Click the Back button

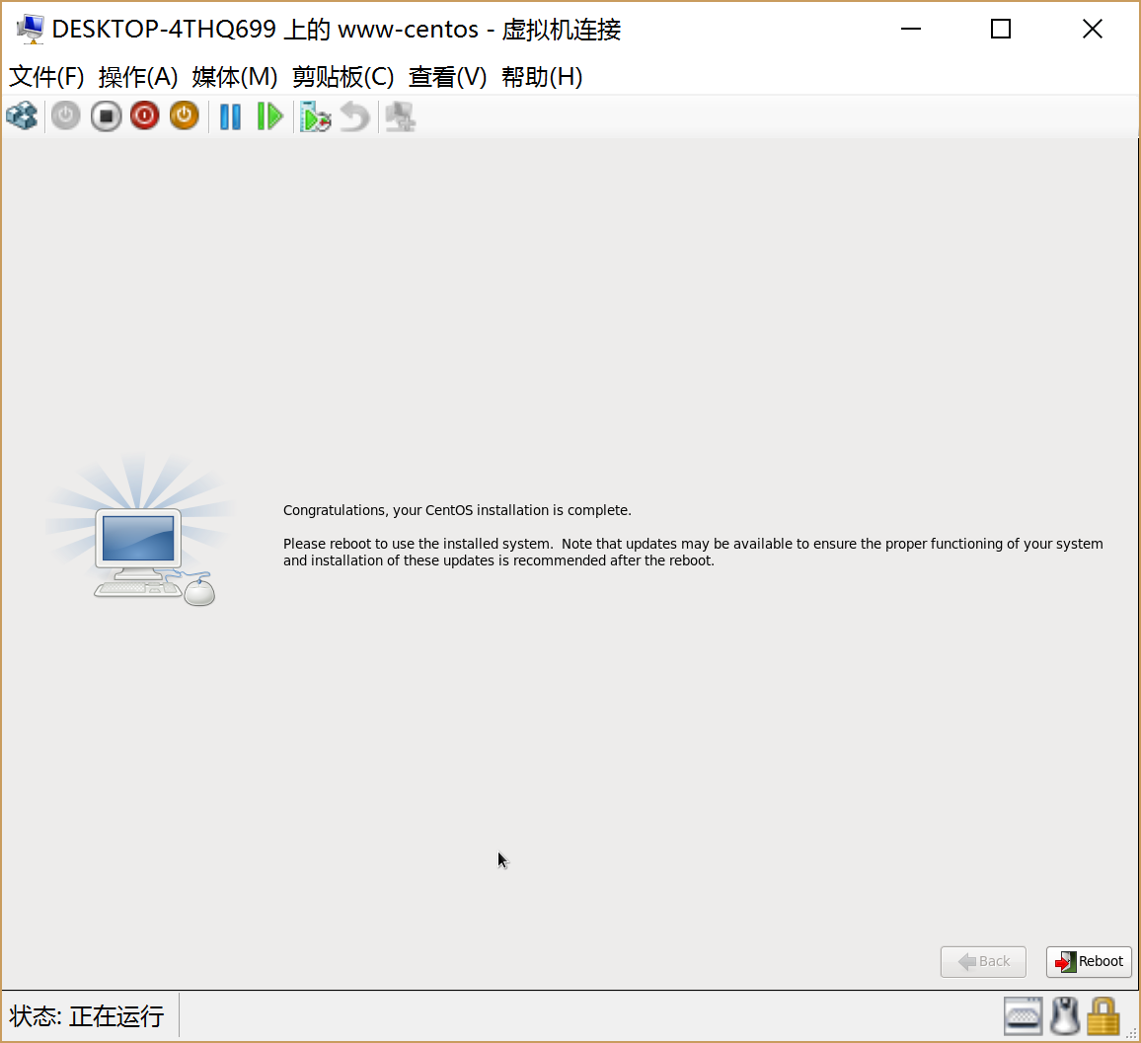(983, 961)
